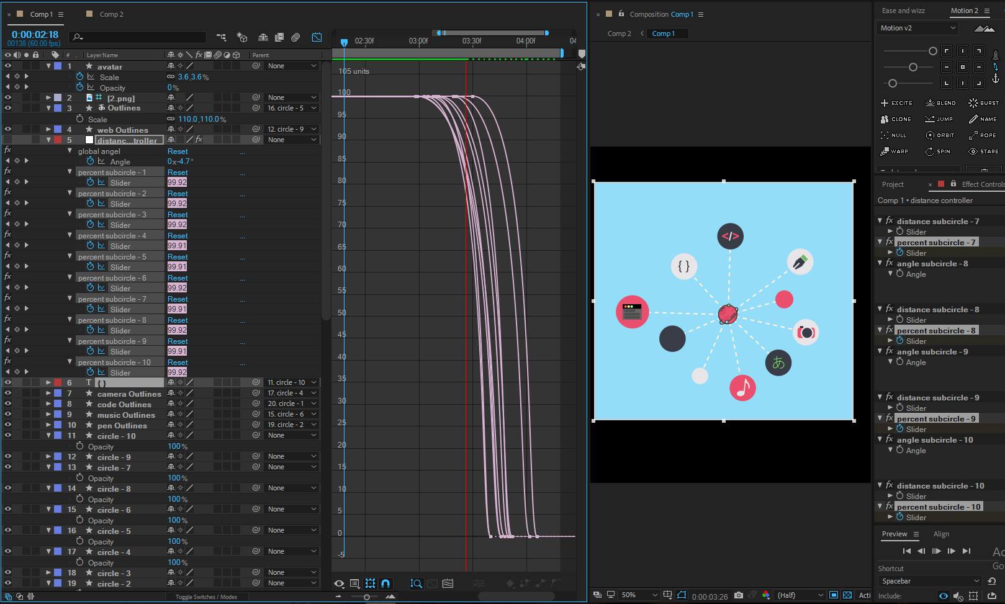
Task: Jump to first frame in Preview panel
Action: pos(906,551)
